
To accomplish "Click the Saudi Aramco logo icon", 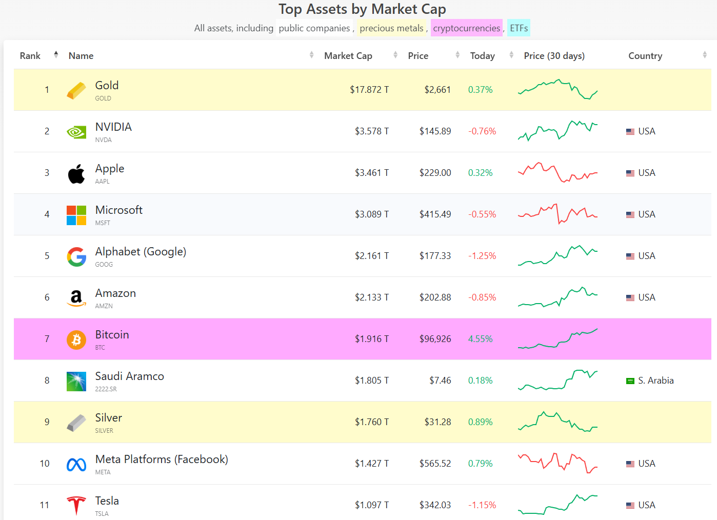I will coord(76,381).
